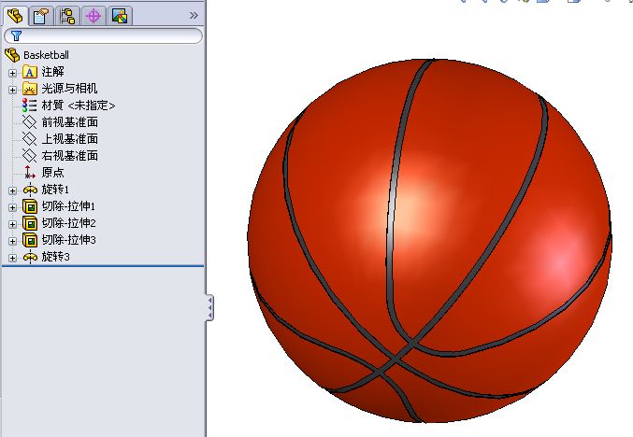Click the 上视基准面 plane icon
Image resolution: width=633 pixels, height=437 pixels.
click(x=30, y=139)
